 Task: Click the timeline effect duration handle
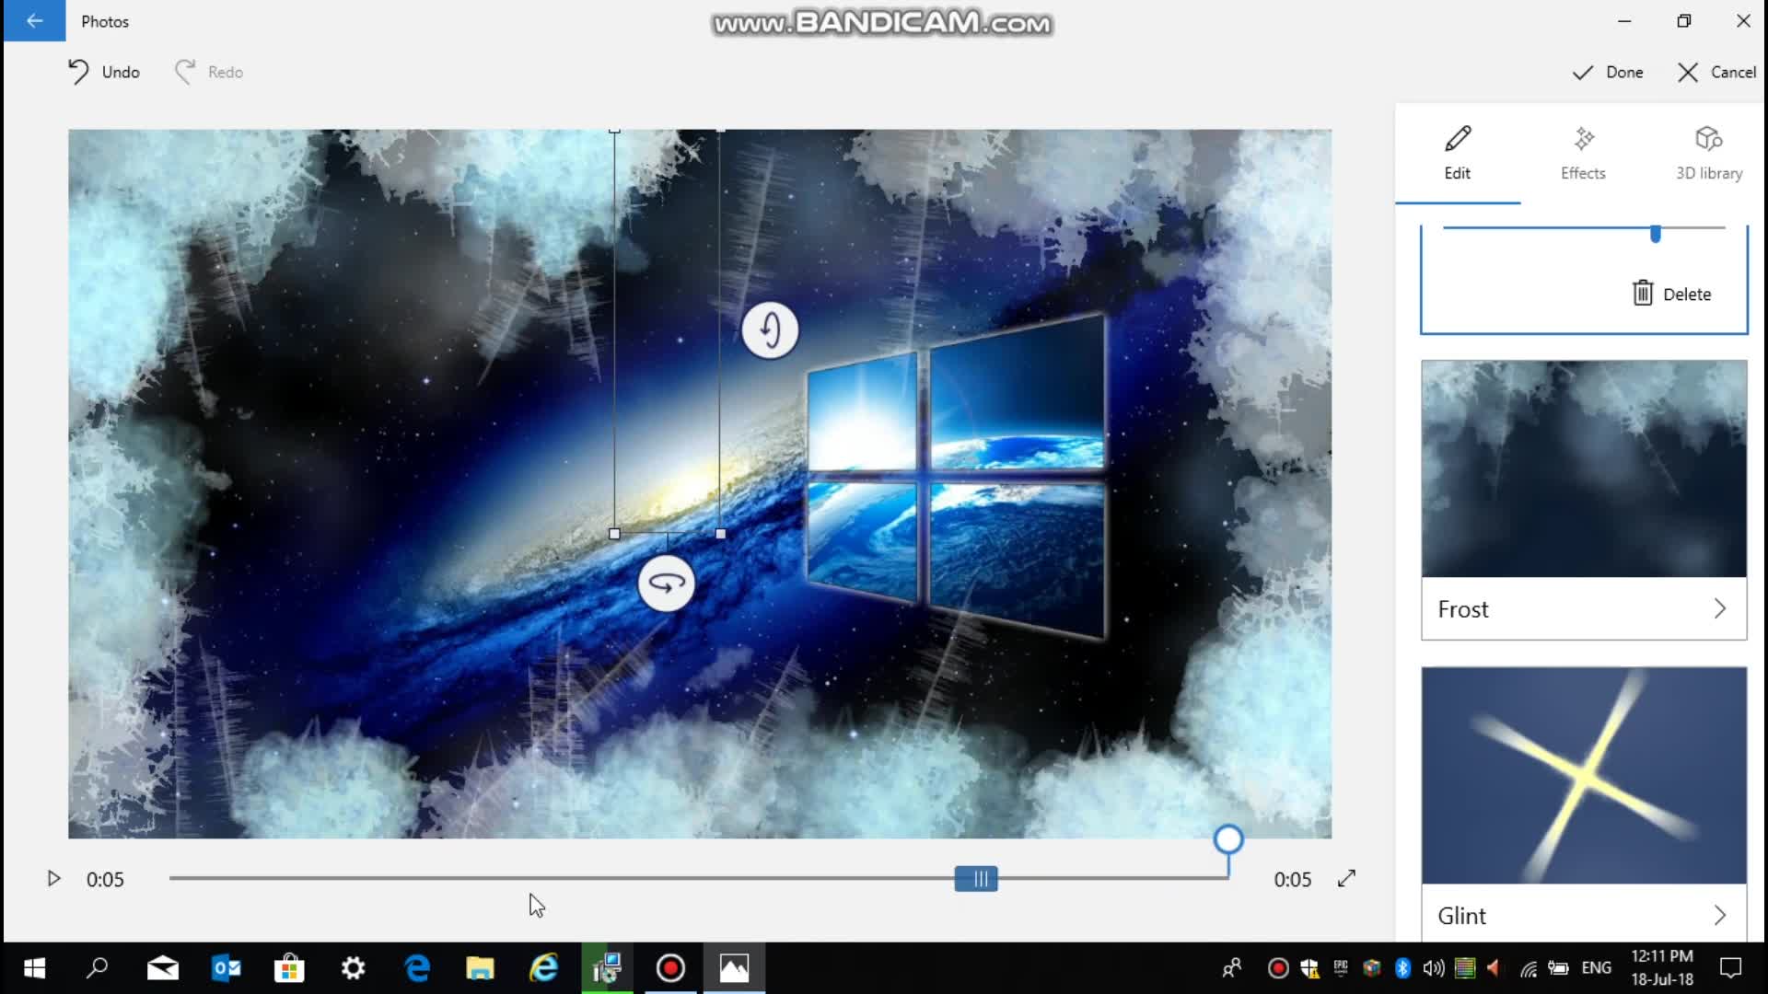pyautogui.click(x=975, y=879)
